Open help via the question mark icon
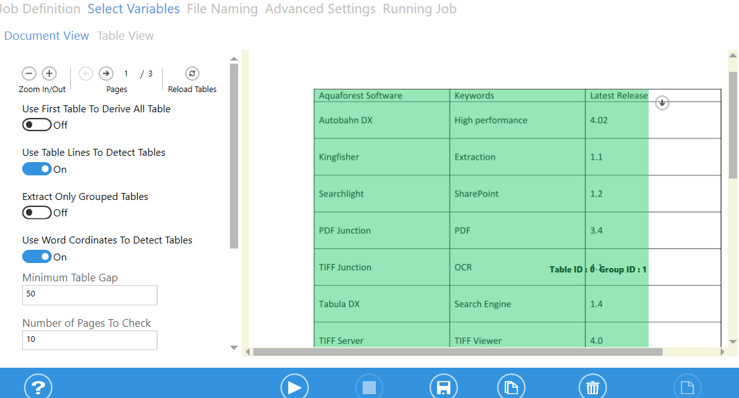Image resolution: width=739 pixels, height=398 pixels. (38, 386)
